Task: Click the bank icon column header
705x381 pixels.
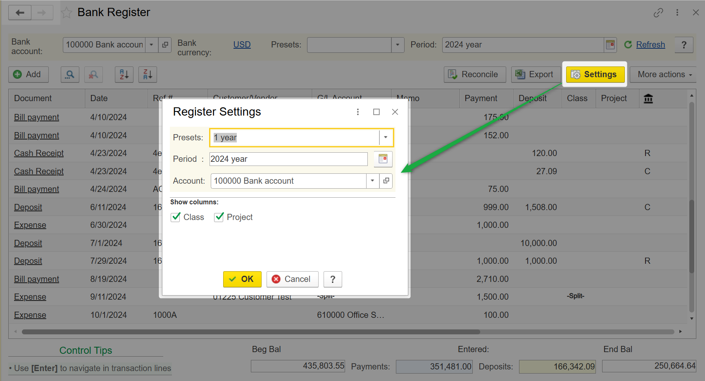Action: pyautogui.click(x=648, y=99)
